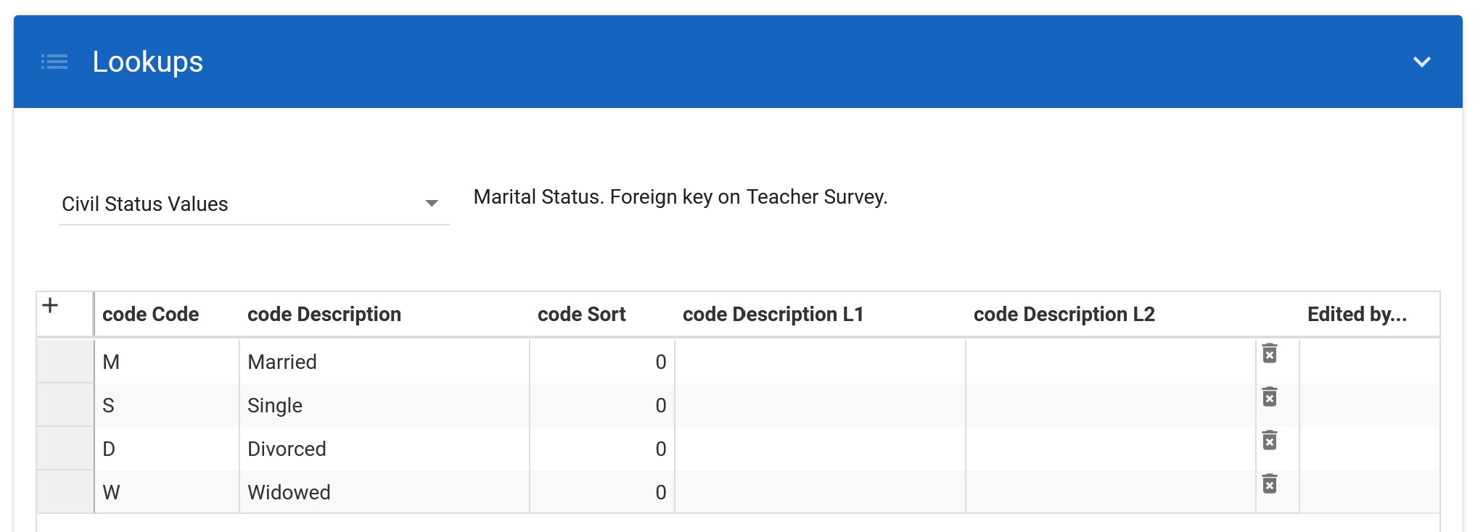The image size is (1483, 532).
Task: Click the code Description L2 header
Action: point(1064,314)
